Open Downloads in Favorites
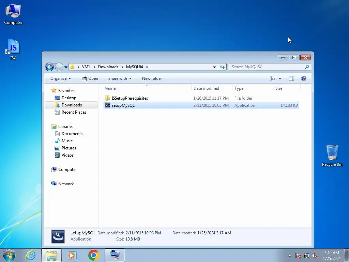The image size is (349, 262). (x=72, y=105)
